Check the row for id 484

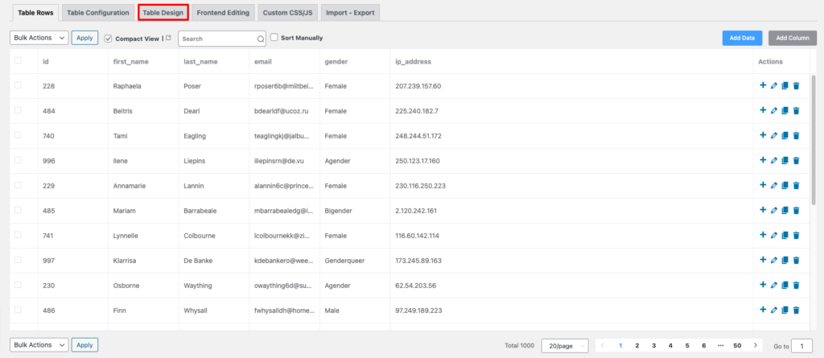(18, 110)
